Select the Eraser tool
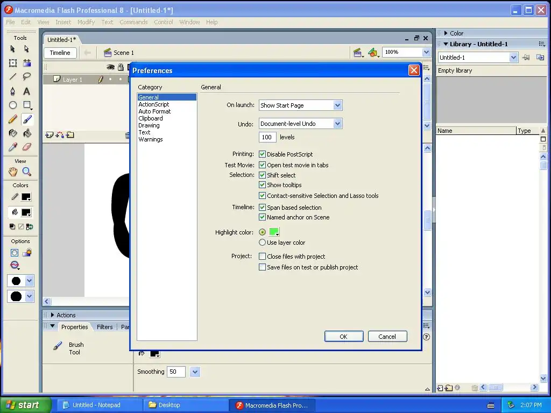The height and width of the screenshot is (413, 551). [x=27, y=147]
